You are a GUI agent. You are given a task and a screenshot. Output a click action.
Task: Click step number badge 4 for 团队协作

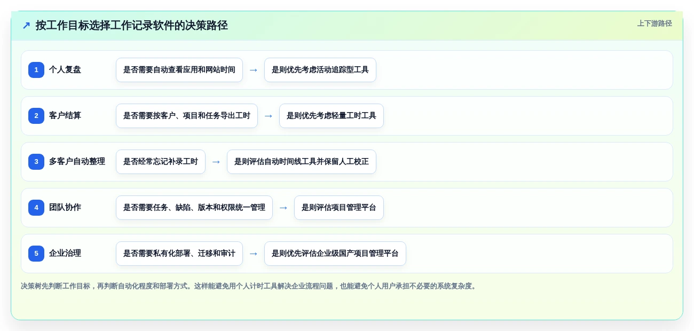(x=36, y=208)
